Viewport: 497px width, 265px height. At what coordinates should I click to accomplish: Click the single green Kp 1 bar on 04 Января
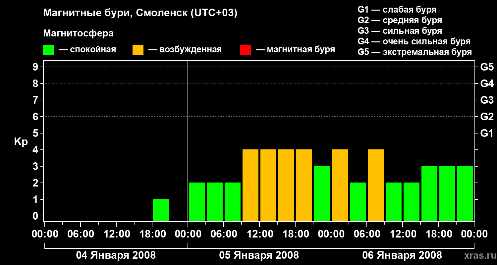pyautogui.click(x=161, y=210)
